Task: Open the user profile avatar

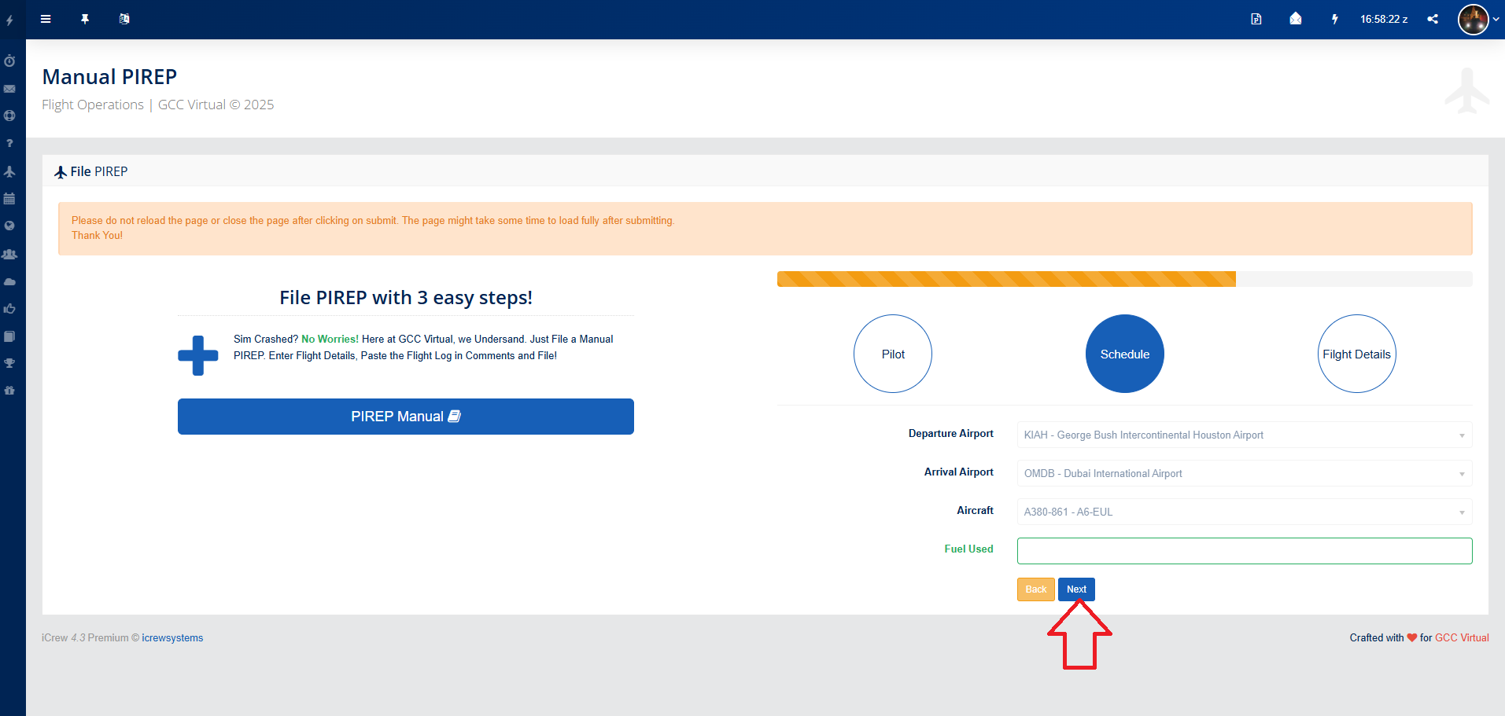Action: (x=1473, y=19)
